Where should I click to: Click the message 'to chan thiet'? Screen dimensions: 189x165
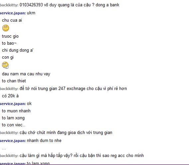[x=14, y=81]
